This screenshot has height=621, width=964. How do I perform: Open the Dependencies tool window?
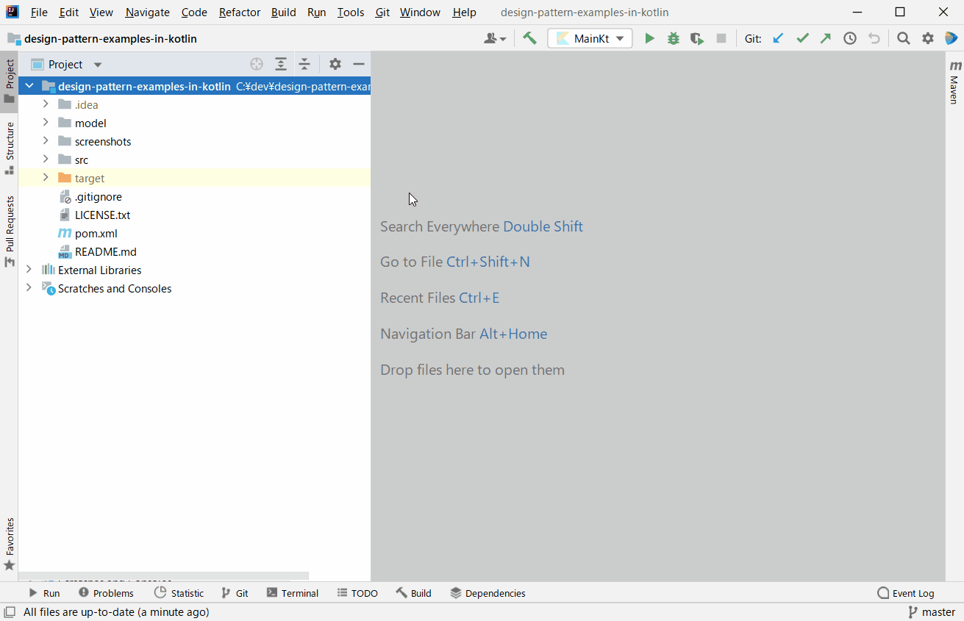(x=488, y=593)
